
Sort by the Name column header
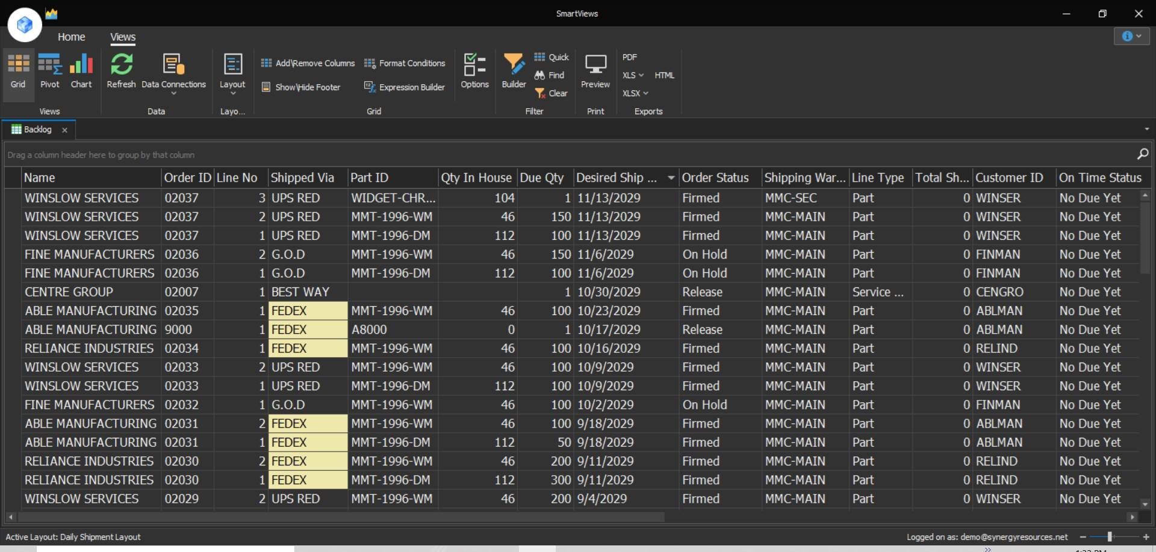pos(92,177)
